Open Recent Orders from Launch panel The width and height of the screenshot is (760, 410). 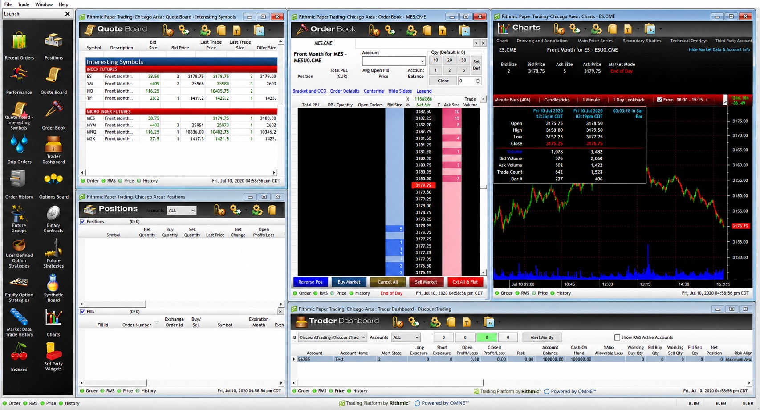point(19,45)
